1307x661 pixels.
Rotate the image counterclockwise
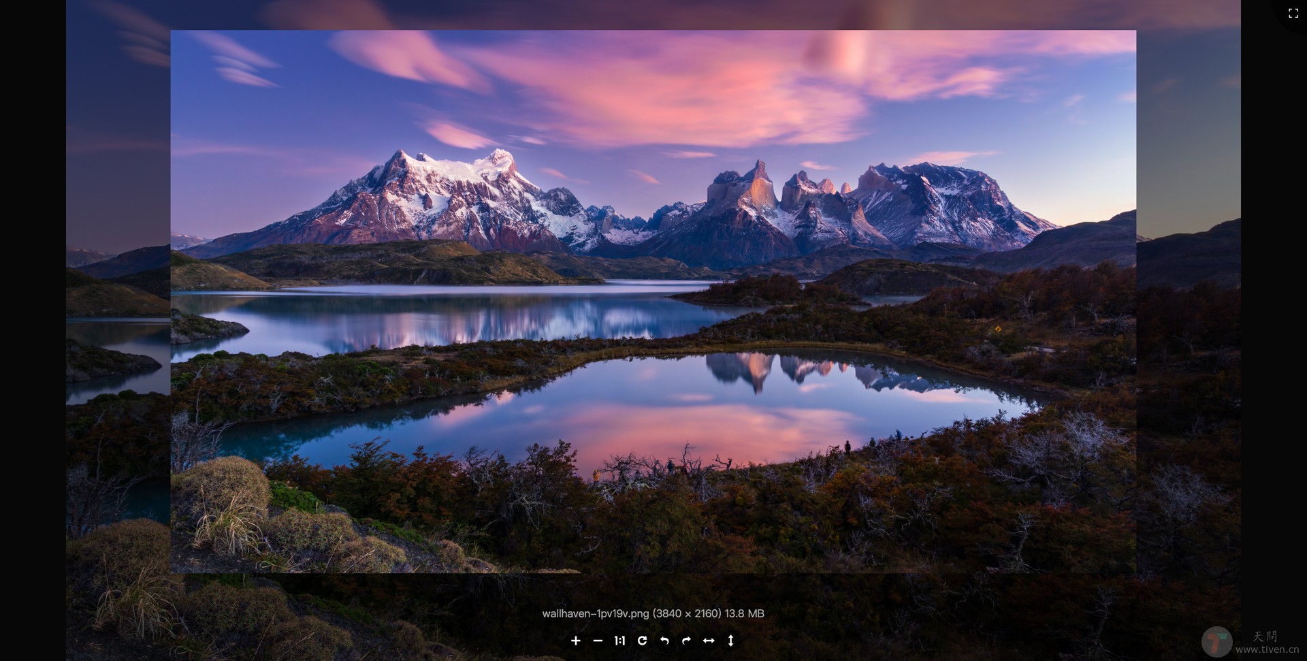(x=665, y=641)
